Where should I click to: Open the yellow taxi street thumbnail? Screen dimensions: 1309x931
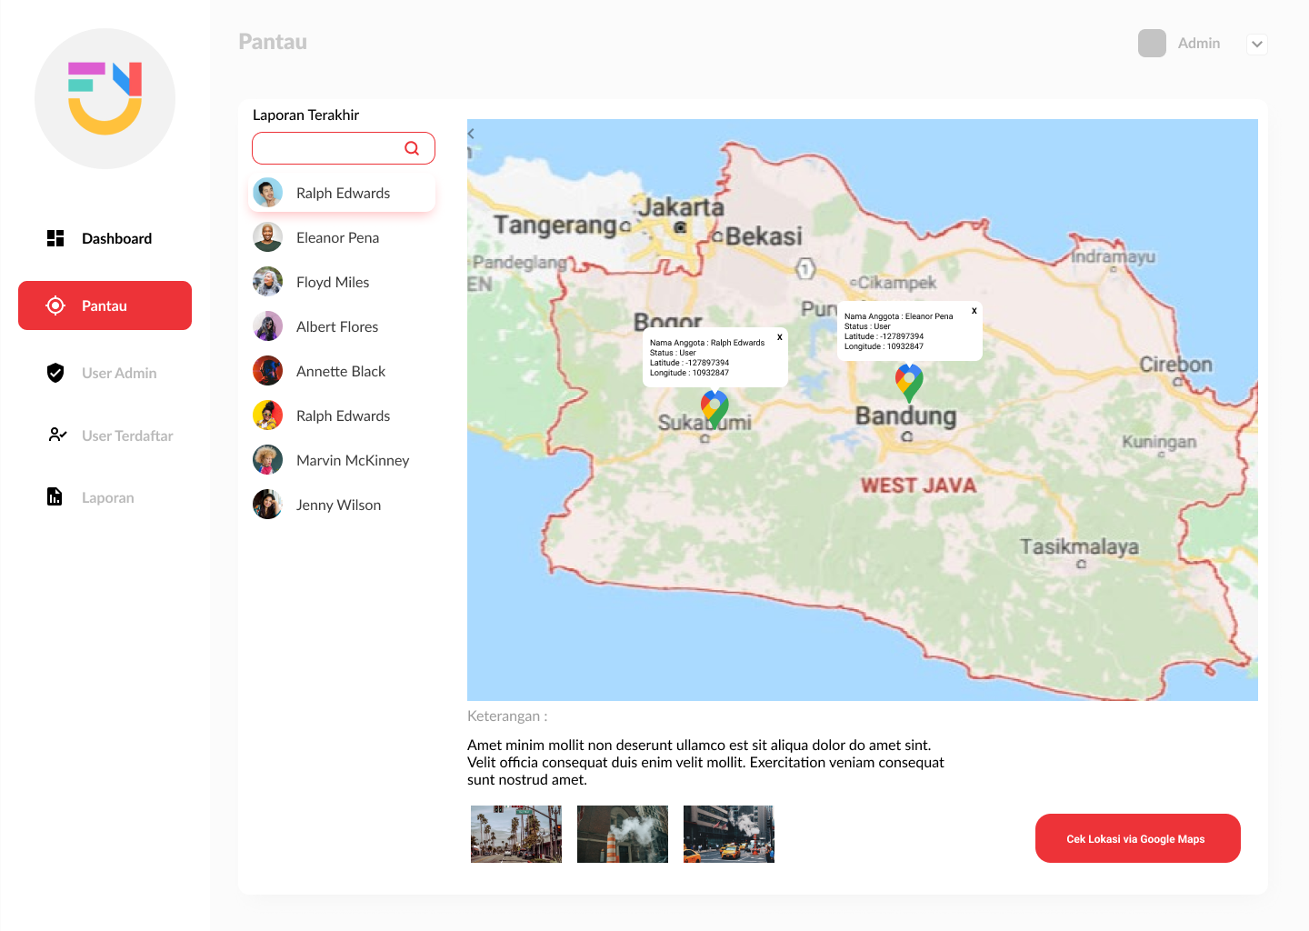click(x=728, y=834)
